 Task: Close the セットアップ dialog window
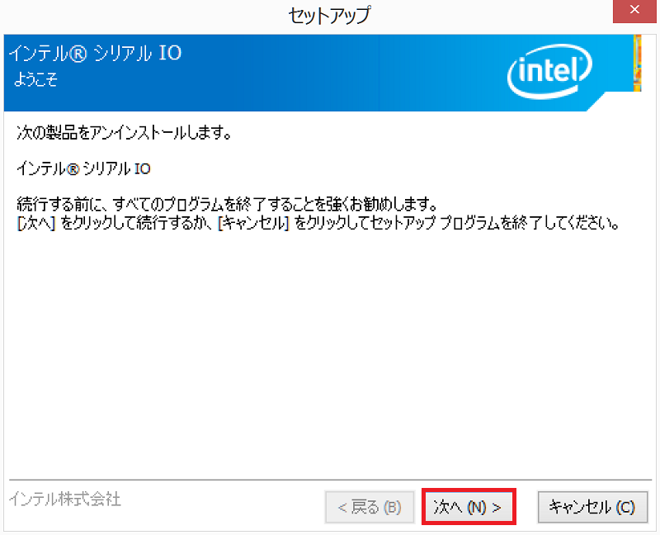[634, 10]
